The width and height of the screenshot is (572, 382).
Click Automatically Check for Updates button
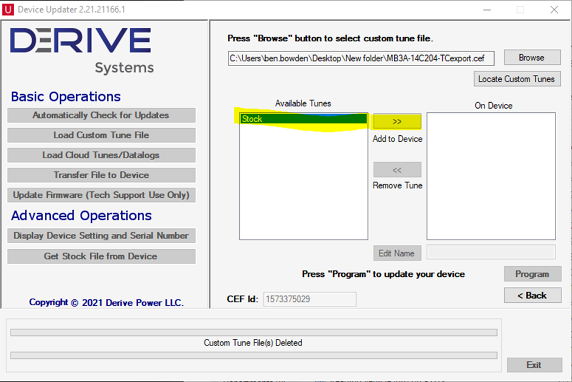coord(101,115)
